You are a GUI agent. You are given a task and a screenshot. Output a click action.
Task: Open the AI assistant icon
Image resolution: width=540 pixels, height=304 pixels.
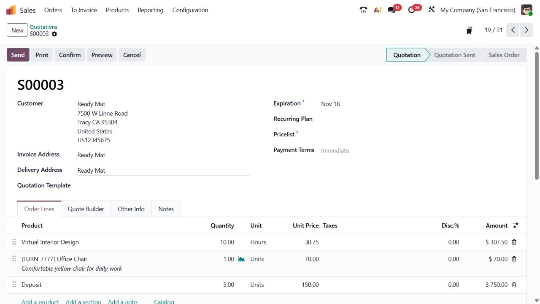[x=378, y=10]
